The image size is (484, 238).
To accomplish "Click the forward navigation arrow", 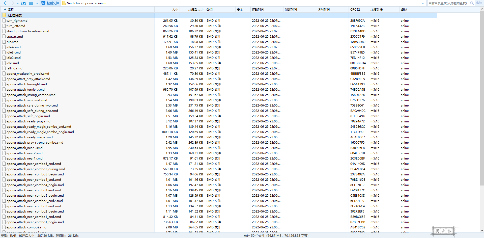I will [12, 3].
